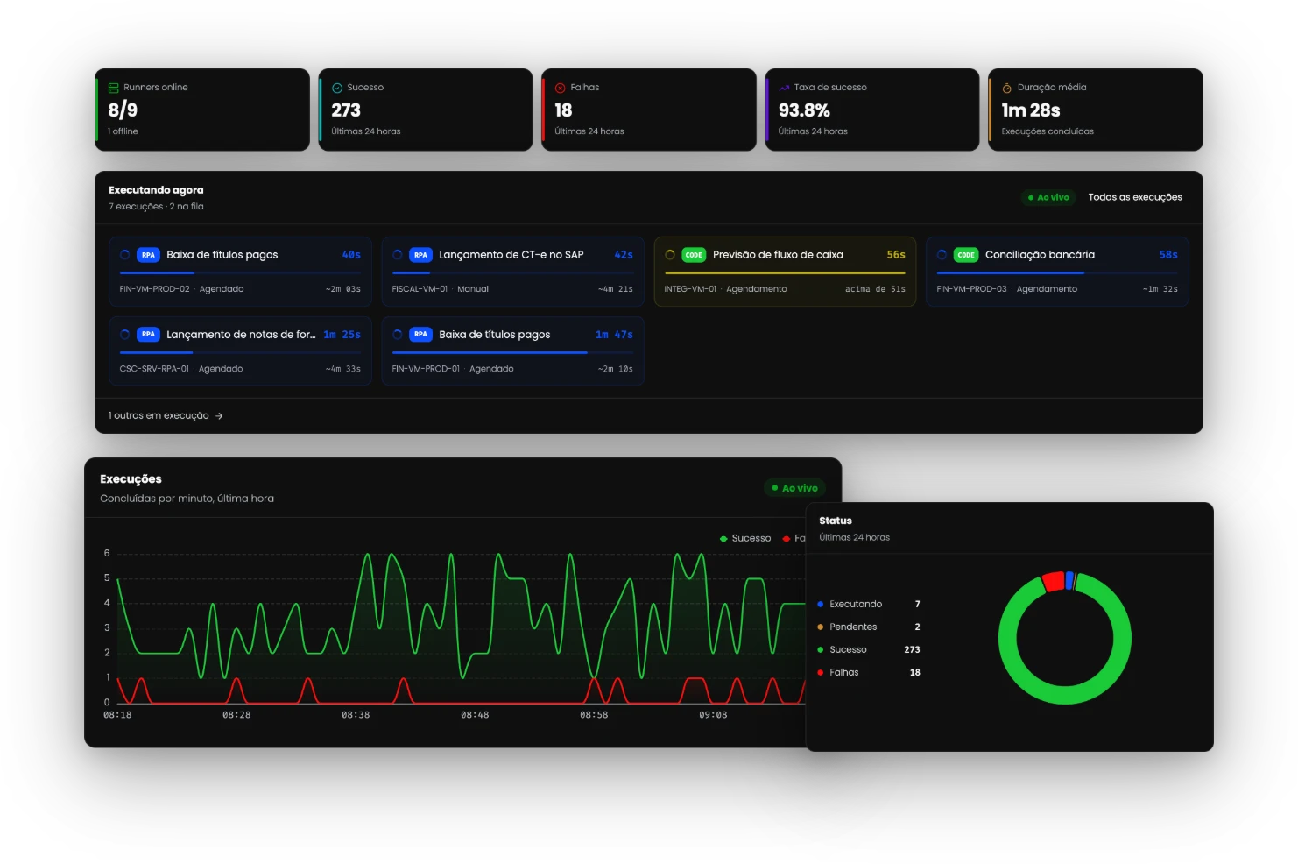Open the Lançamento de CT-e no SAP execution card
The image size is (1298, 864).
coord(512,272)
